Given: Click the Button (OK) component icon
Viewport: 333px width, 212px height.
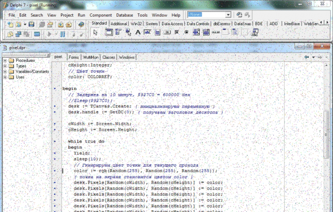Looking at the screenshot, I should [167, 33].
